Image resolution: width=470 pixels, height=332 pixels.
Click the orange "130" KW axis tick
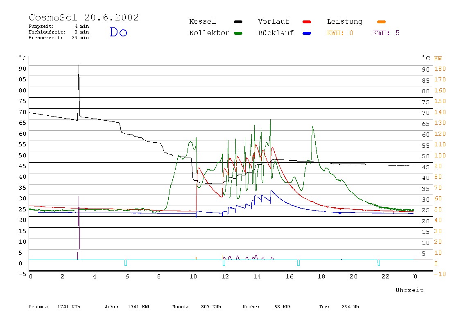440,123
